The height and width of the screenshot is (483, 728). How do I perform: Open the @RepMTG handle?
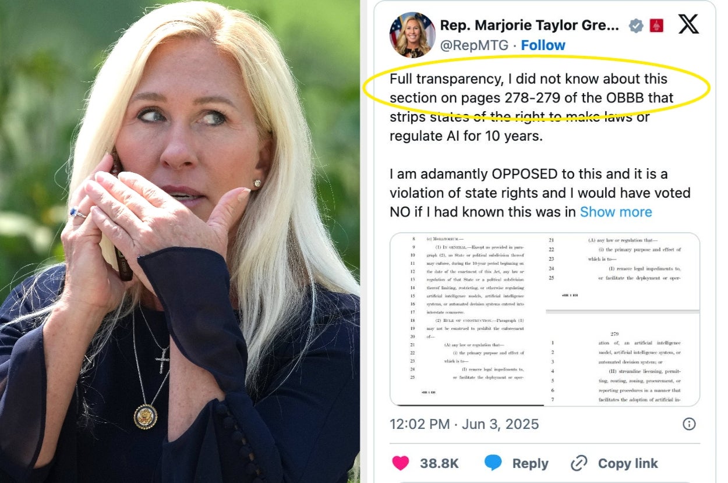pos(474,45)
